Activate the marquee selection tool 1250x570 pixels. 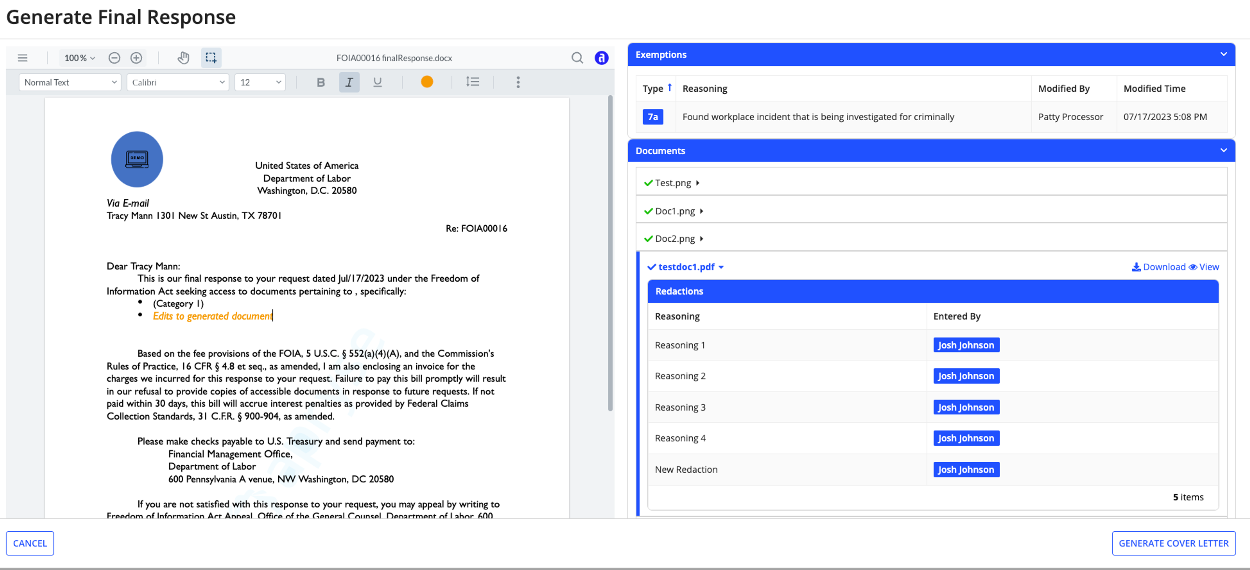pos(211,58)
